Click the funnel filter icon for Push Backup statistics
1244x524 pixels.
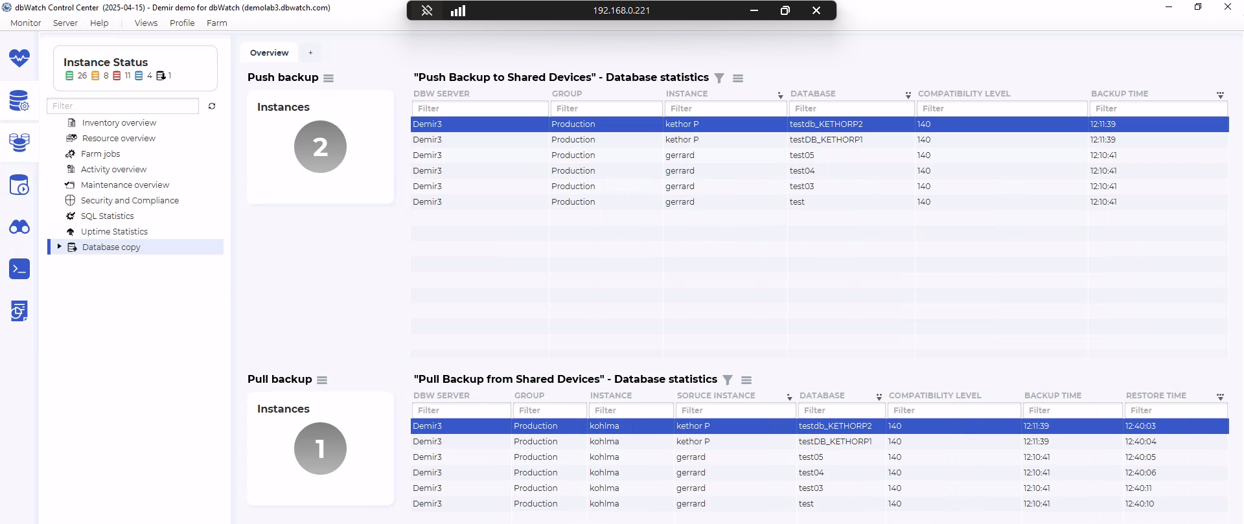click(719, 78)
